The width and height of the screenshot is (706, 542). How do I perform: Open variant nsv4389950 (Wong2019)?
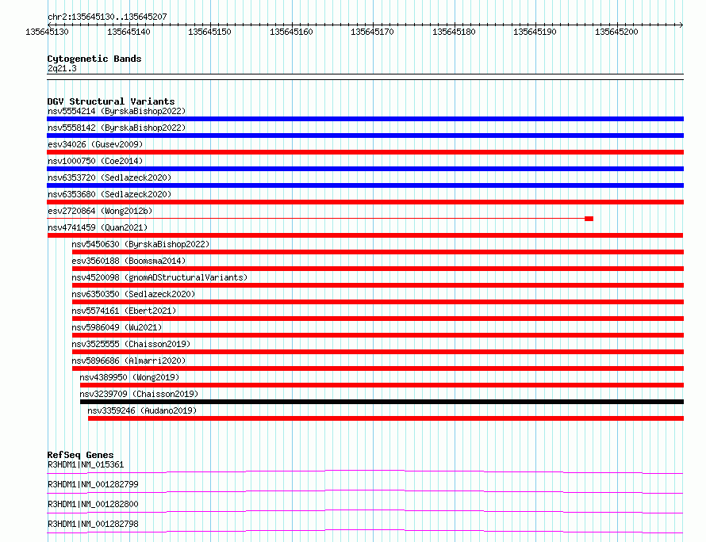[x=129, y=377]
